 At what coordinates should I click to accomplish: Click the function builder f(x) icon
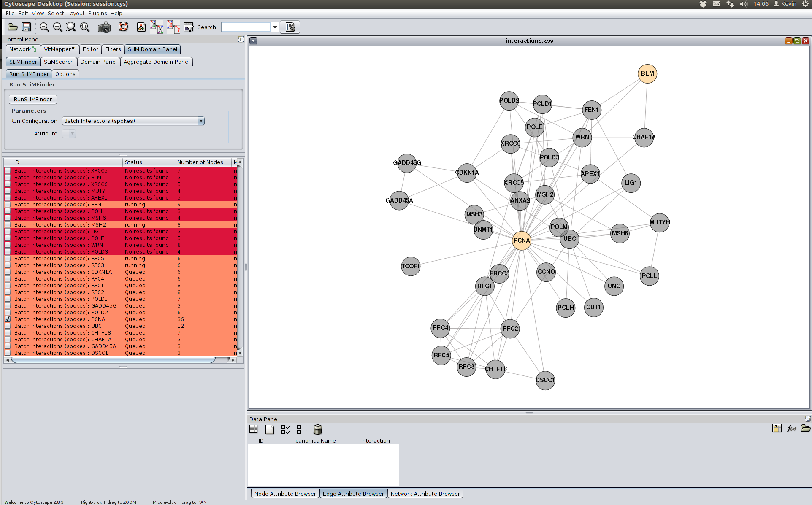point(791,428)
